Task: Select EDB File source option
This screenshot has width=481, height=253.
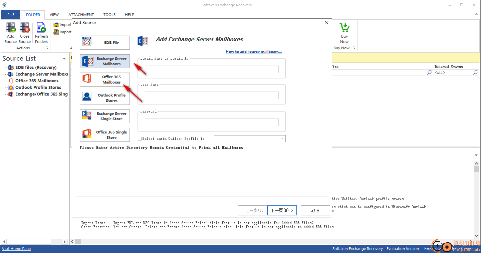Action: (105, 43)
